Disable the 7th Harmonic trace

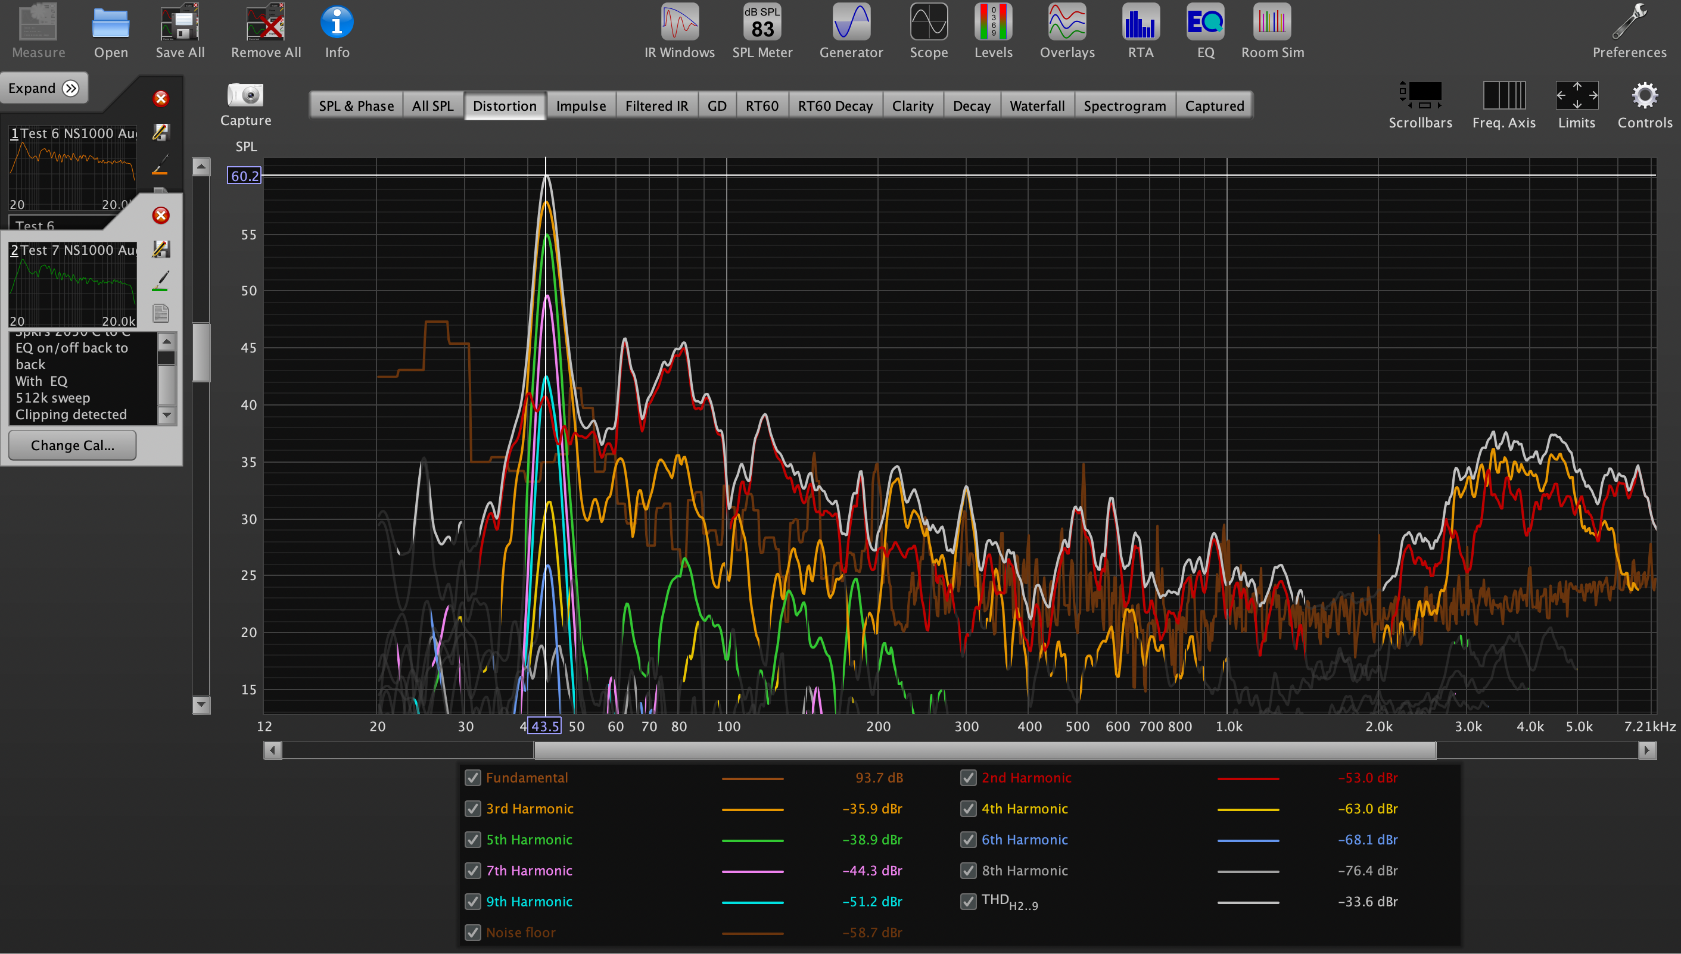coord(472,871)
